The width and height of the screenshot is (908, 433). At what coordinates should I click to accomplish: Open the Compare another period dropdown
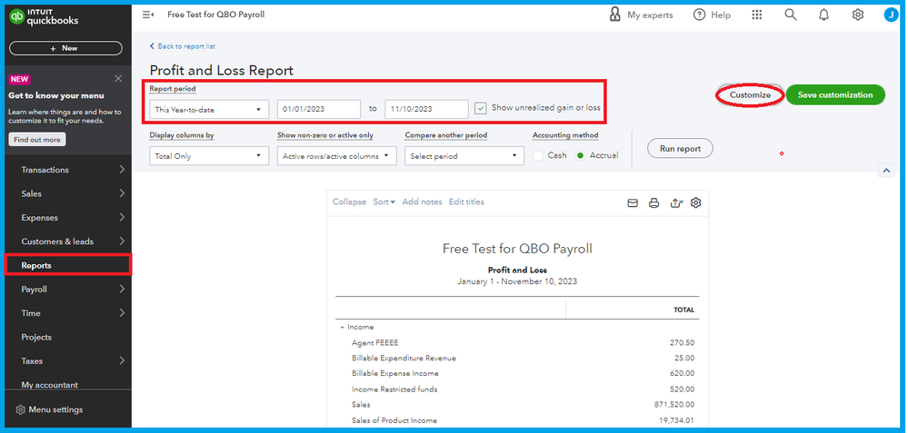click(x=464, y=156)
